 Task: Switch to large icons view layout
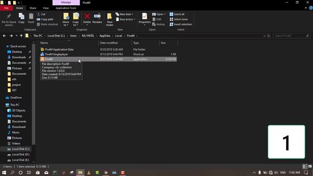pyautogui.click(x=310, y=166)
